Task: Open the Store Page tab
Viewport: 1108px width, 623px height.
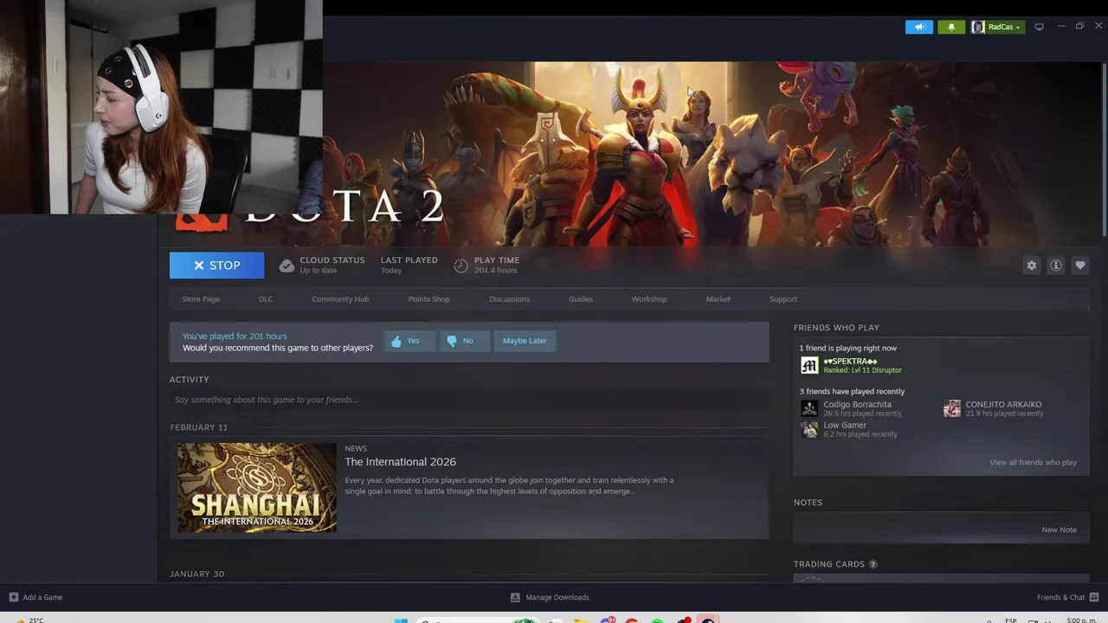Action: point(201,299)
